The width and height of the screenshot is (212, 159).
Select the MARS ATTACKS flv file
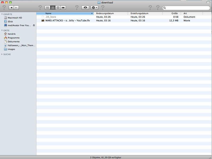pyautogui.click(x=68, y=21)
